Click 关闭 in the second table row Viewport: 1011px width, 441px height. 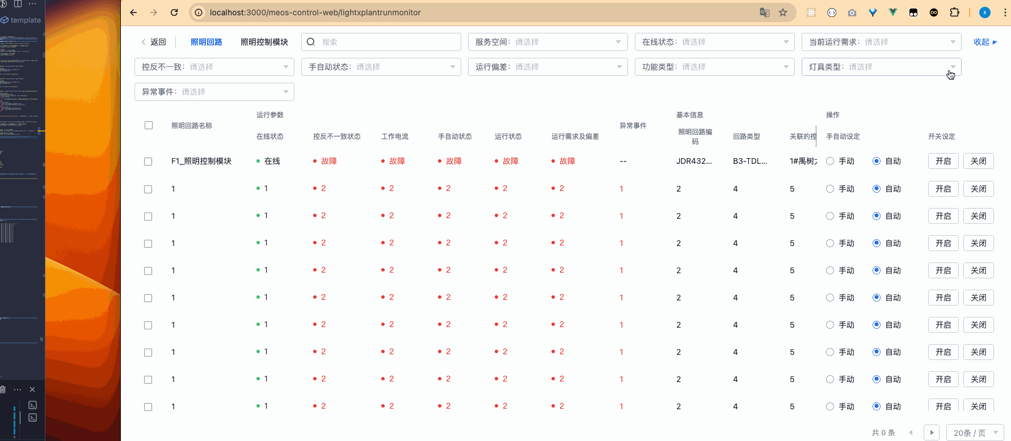pos(979,189)
